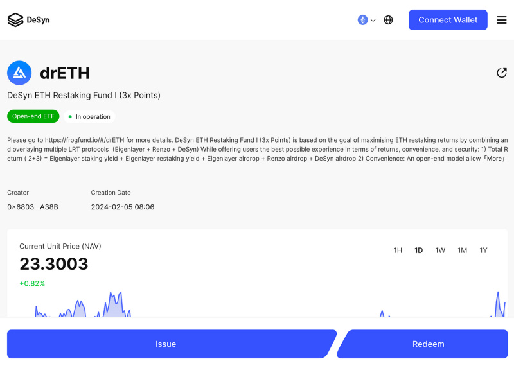Click the Open-end ETF badge
Screen dimensions: 514x368
pos(33,116)
